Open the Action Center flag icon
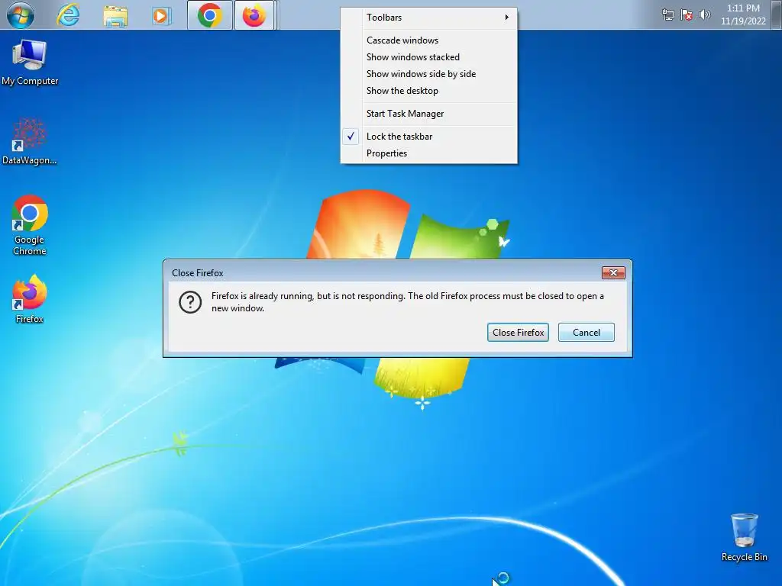782x586 pixels. 687,15
